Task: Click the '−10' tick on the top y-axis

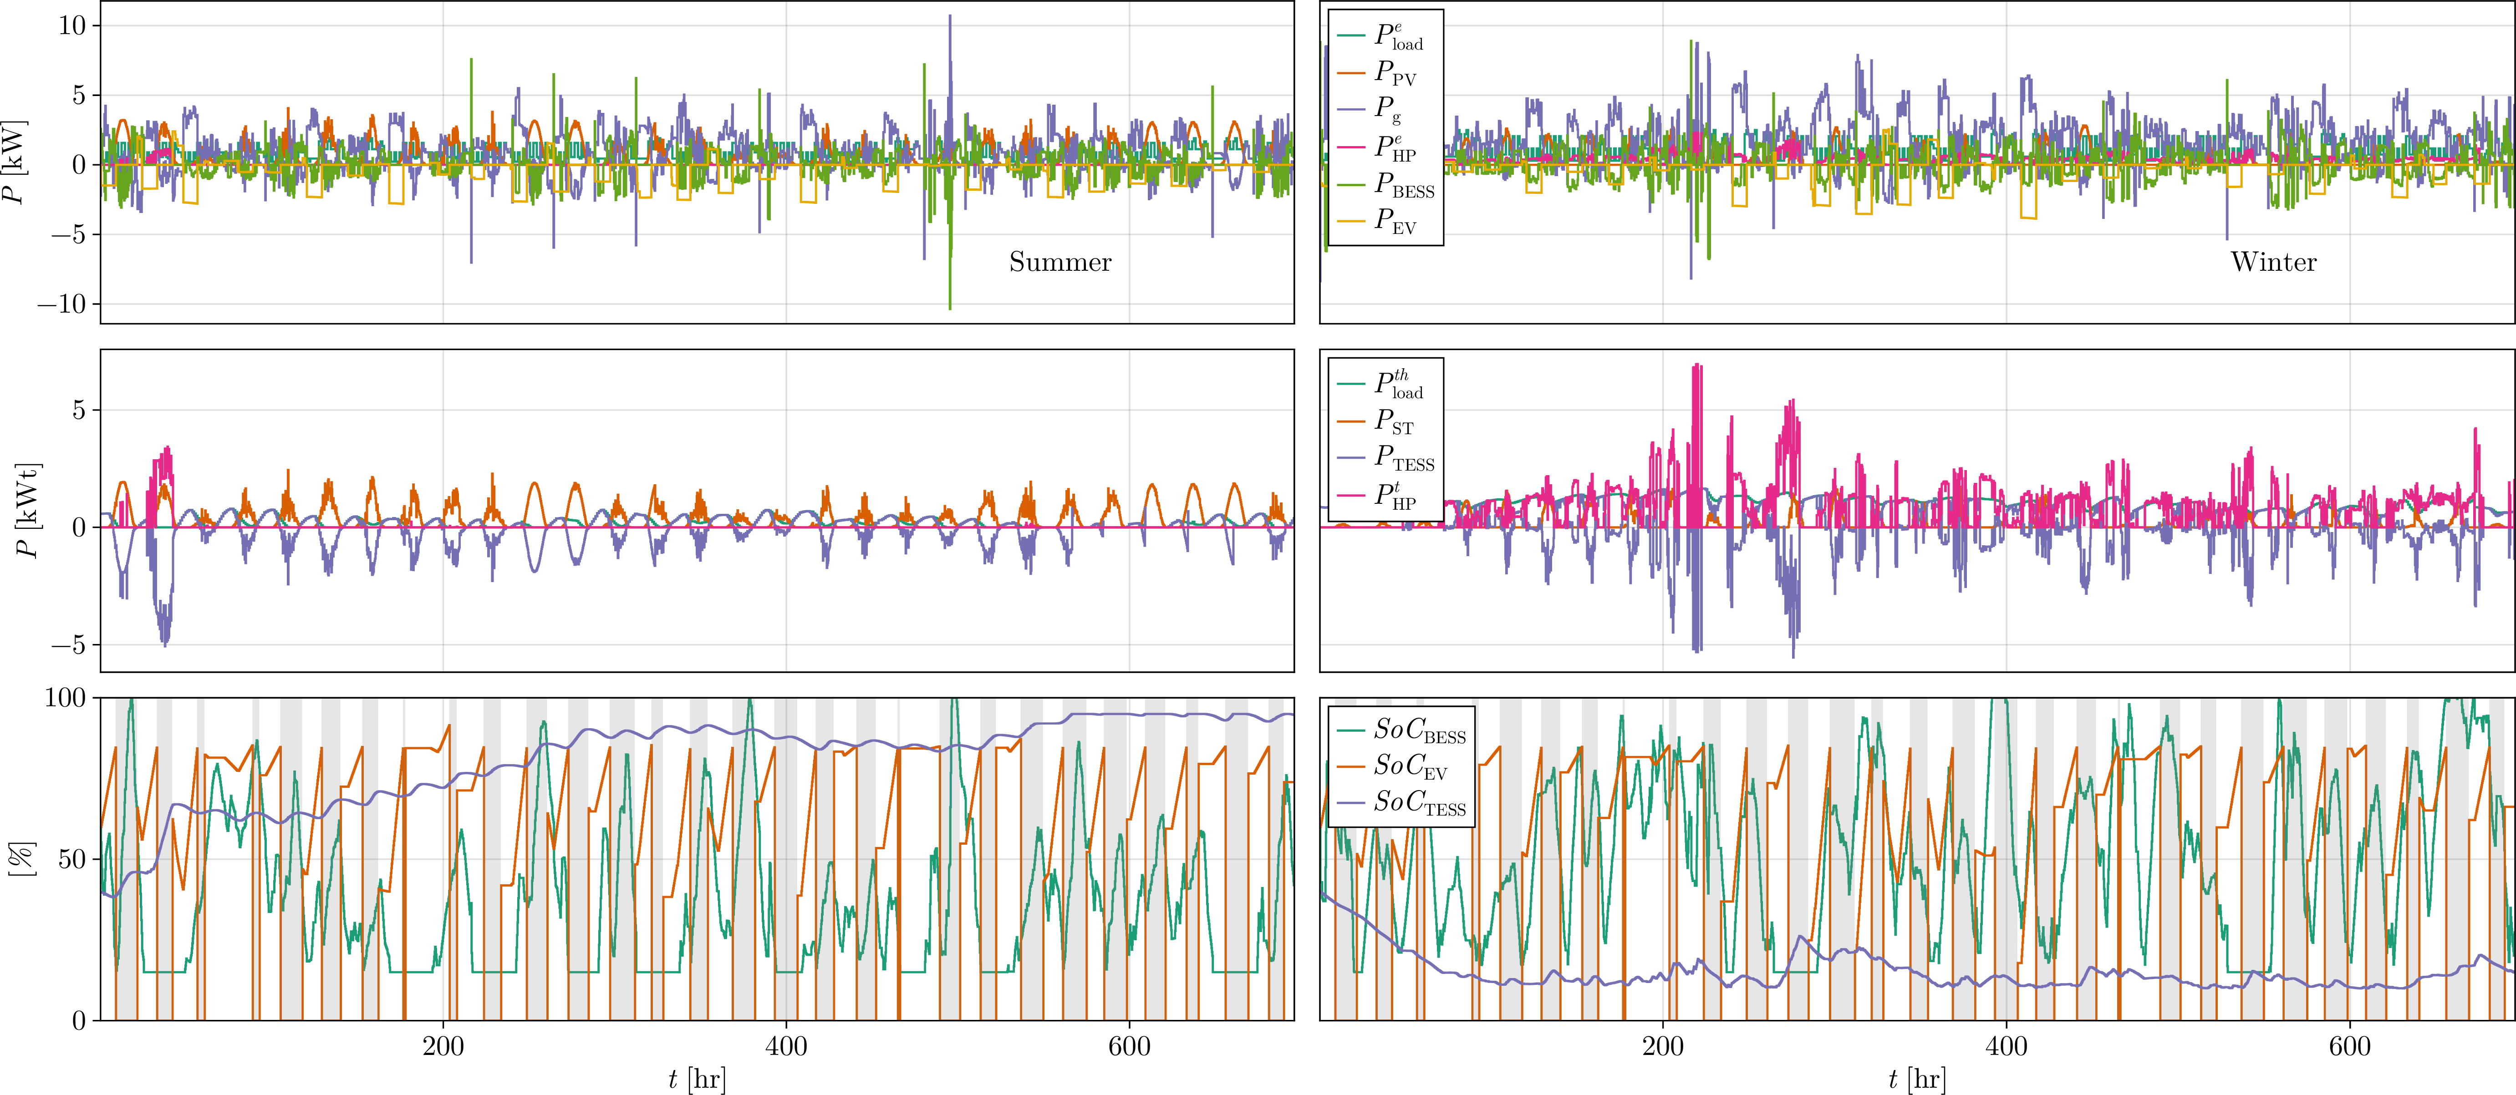Action: (61, 304)
